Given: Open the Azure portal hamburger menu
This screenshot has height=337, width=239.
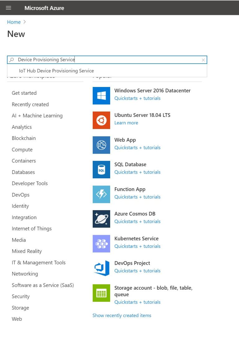Looking at the screenshot, I should [8, 8].
